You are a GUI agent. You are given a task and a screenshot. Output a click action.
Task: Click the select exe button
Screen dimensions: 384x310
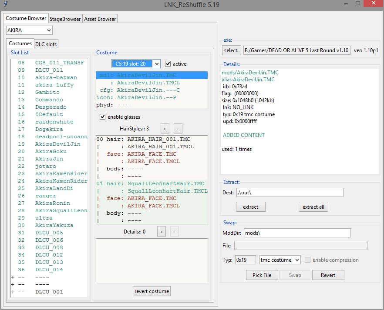(231, 50)
